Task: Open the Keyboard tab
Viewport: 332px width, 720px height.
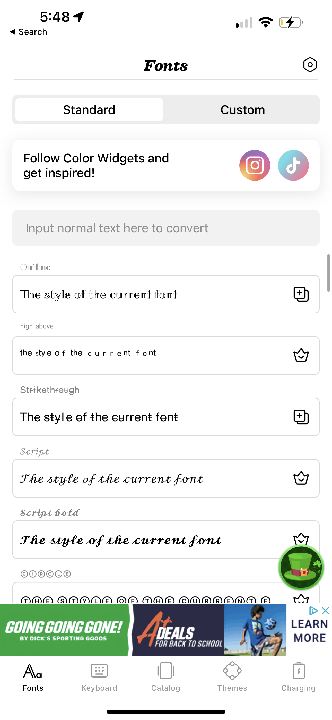Action: point(99,677)
